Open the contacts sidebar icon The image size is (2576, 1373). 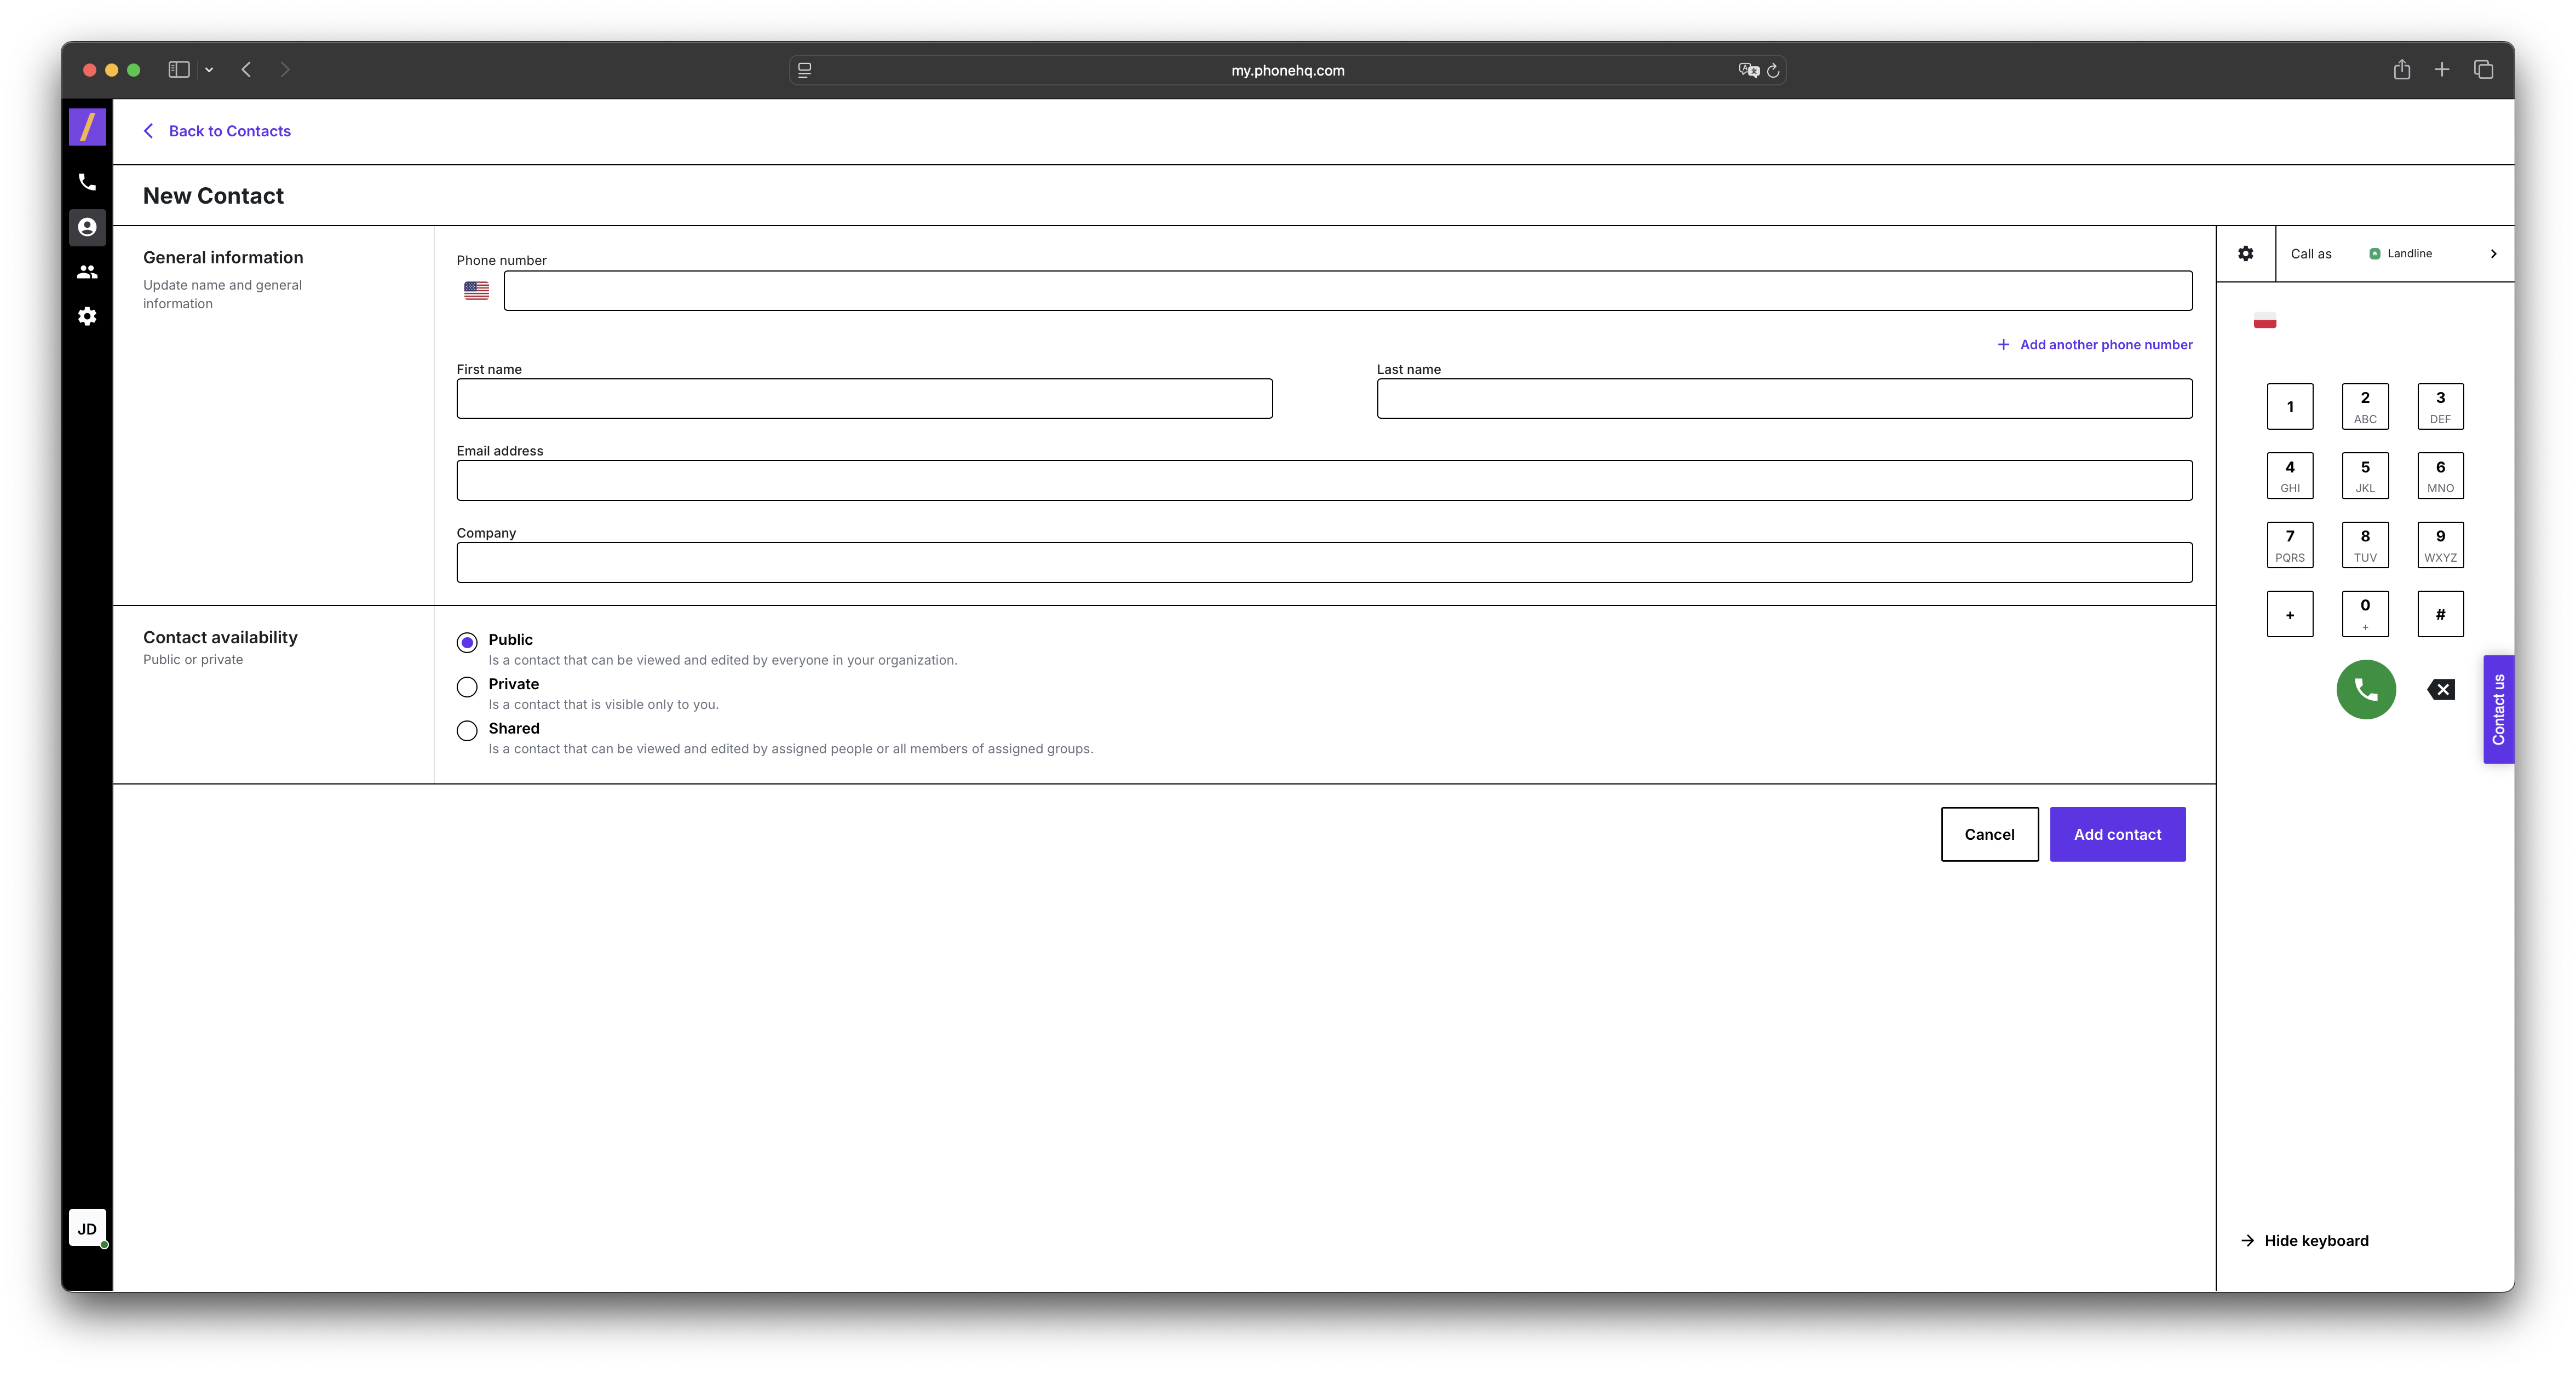87,227
